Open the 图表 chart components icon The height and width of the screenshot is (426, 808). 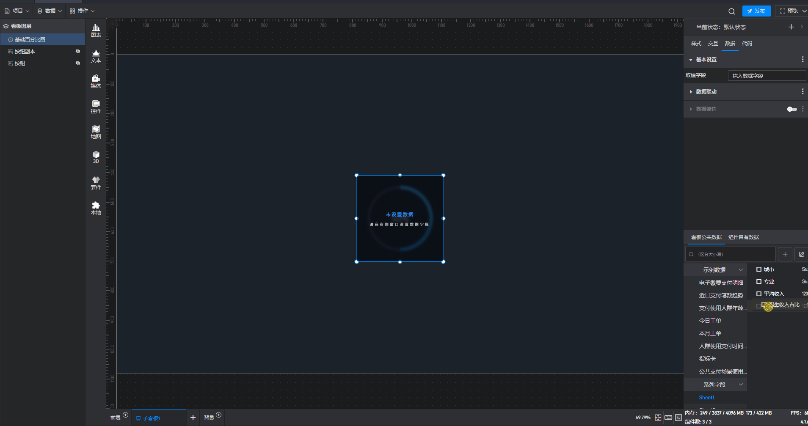[x=96, y=30]
